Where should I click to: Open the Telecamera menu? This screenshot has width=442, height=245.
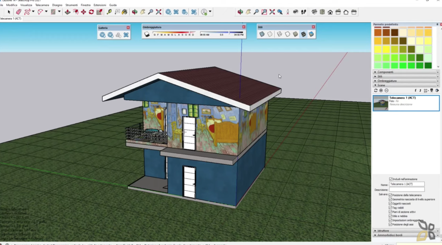[42, 5]
